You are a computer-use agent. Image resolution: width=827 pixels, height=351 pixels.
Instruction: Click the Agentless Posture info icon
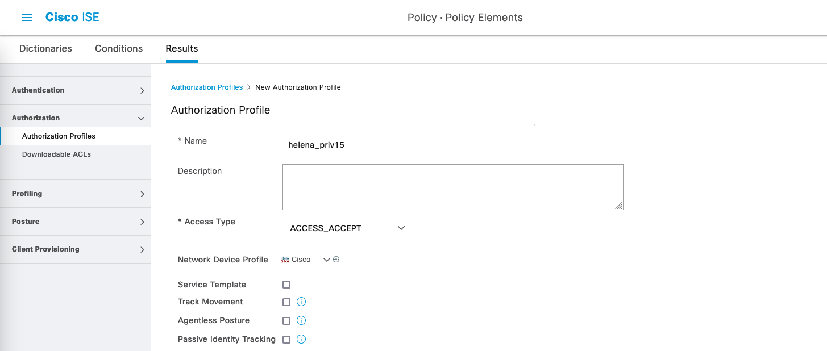click(x=302, y=321)
